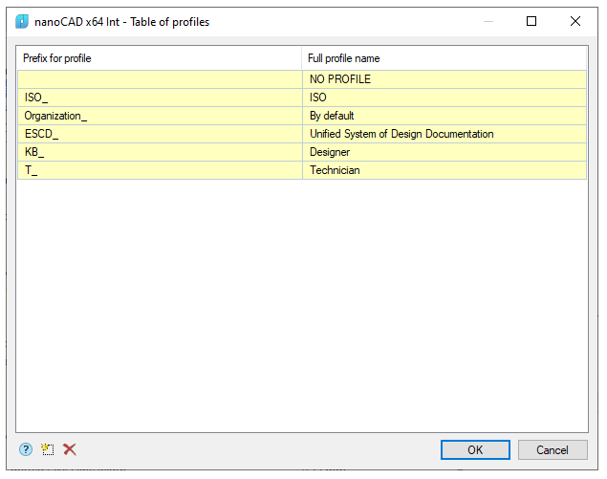
Task: Select the T_ prefix cell
Action: coord(159,170)
